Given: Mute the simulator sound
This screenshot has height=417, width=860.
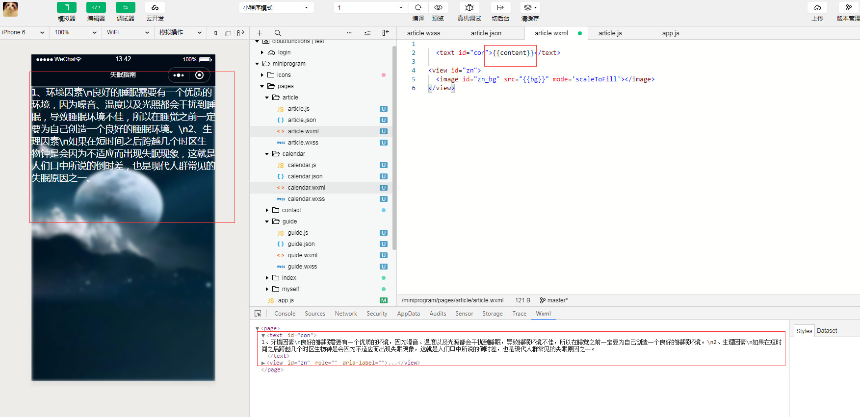Looking at the screenshot, I should (x=215, y=33).
